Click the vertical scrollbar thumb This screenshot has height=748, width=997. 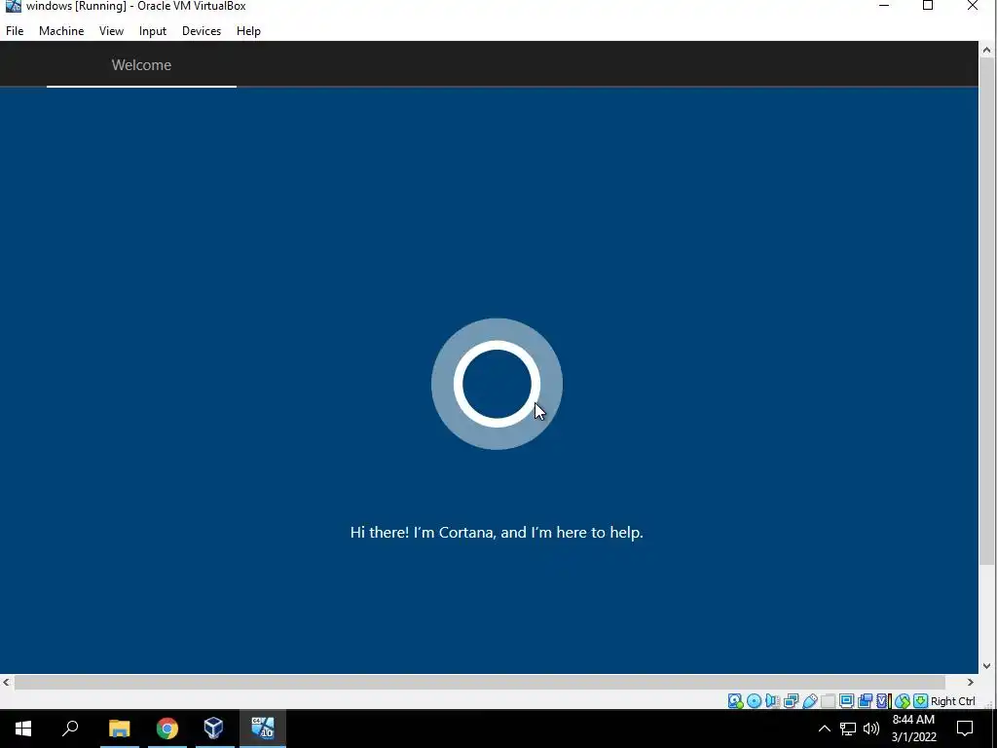(987, 311)
